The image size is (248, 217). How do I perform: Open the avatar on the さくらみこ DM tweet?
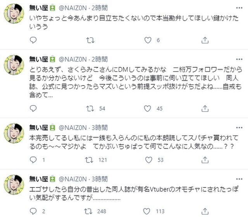[x=15, y=65]
